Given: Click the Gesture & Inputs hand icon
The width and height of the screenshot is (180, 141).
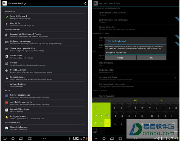Looking at the screenshot, I should (x=7, y=78).
